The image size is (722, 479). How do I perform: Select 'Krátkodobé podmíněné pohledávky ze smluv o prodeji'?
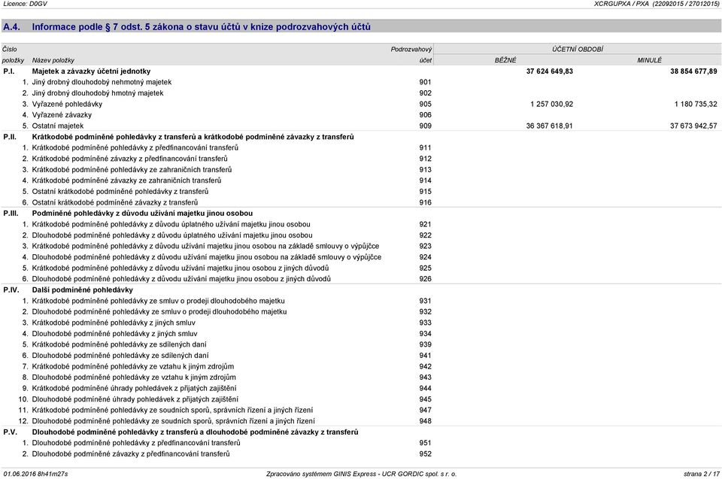(x=159, y=302)
